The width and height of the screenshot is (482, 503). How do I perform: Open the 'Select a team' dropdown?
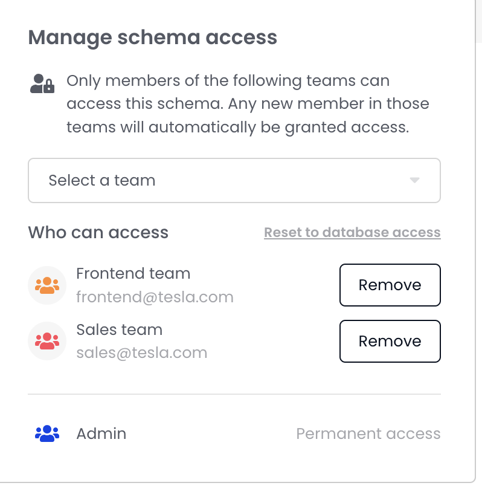point(234,180)
